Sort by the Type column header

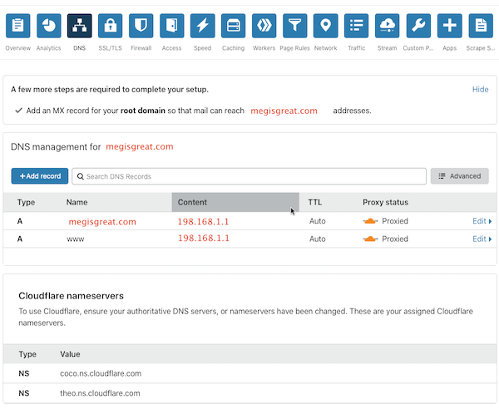point(26,202)
